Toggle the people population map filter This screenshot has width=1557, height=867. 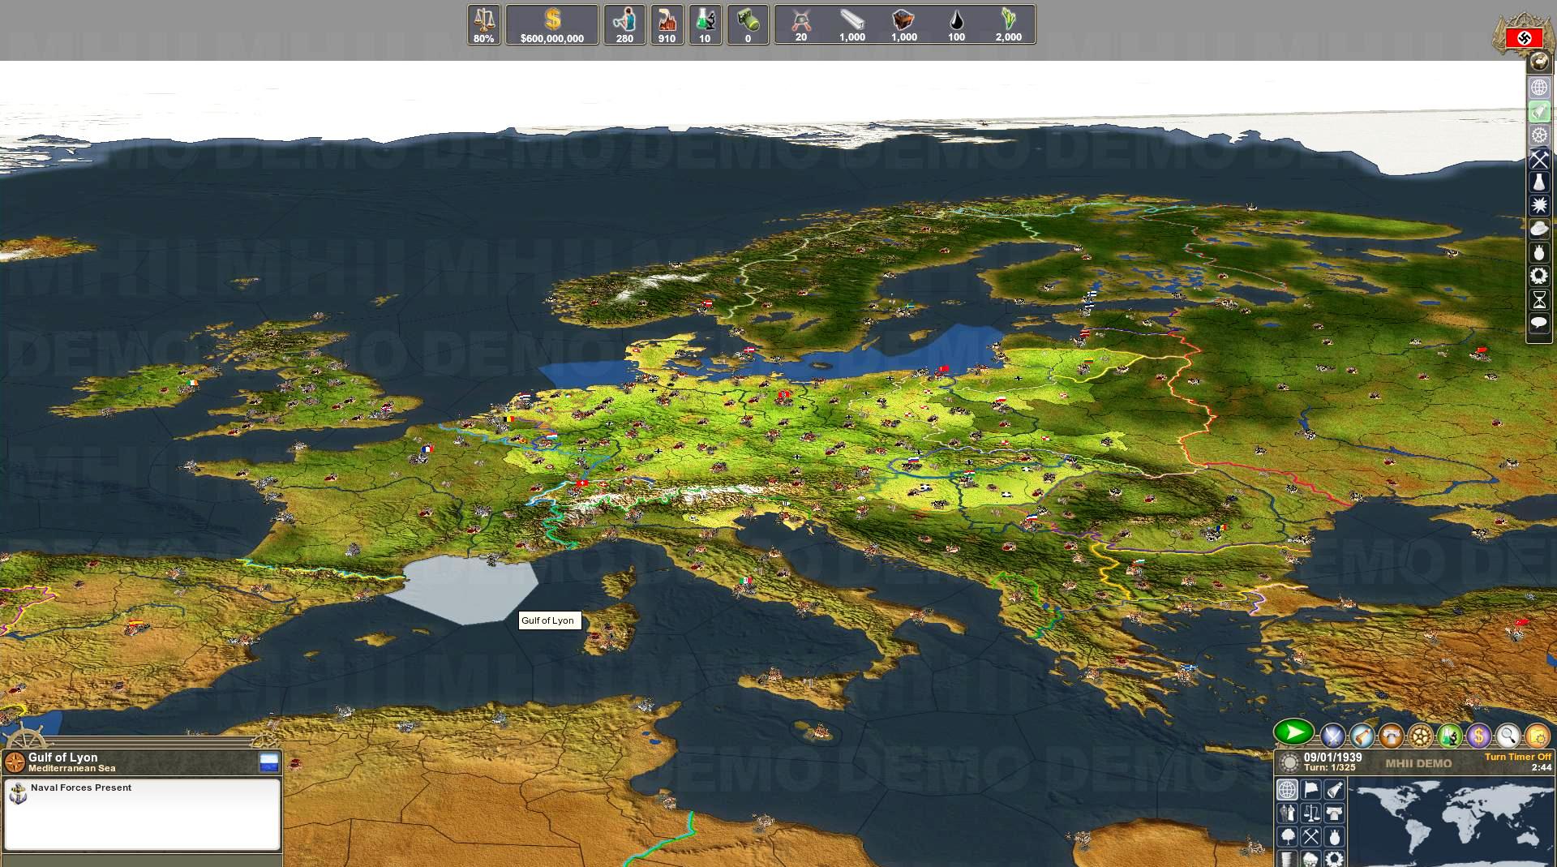coord(1287,813)
